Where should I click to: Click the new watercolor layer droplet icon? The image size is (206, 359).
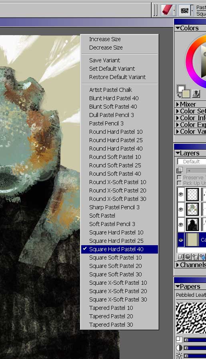[x=202, y=257]
